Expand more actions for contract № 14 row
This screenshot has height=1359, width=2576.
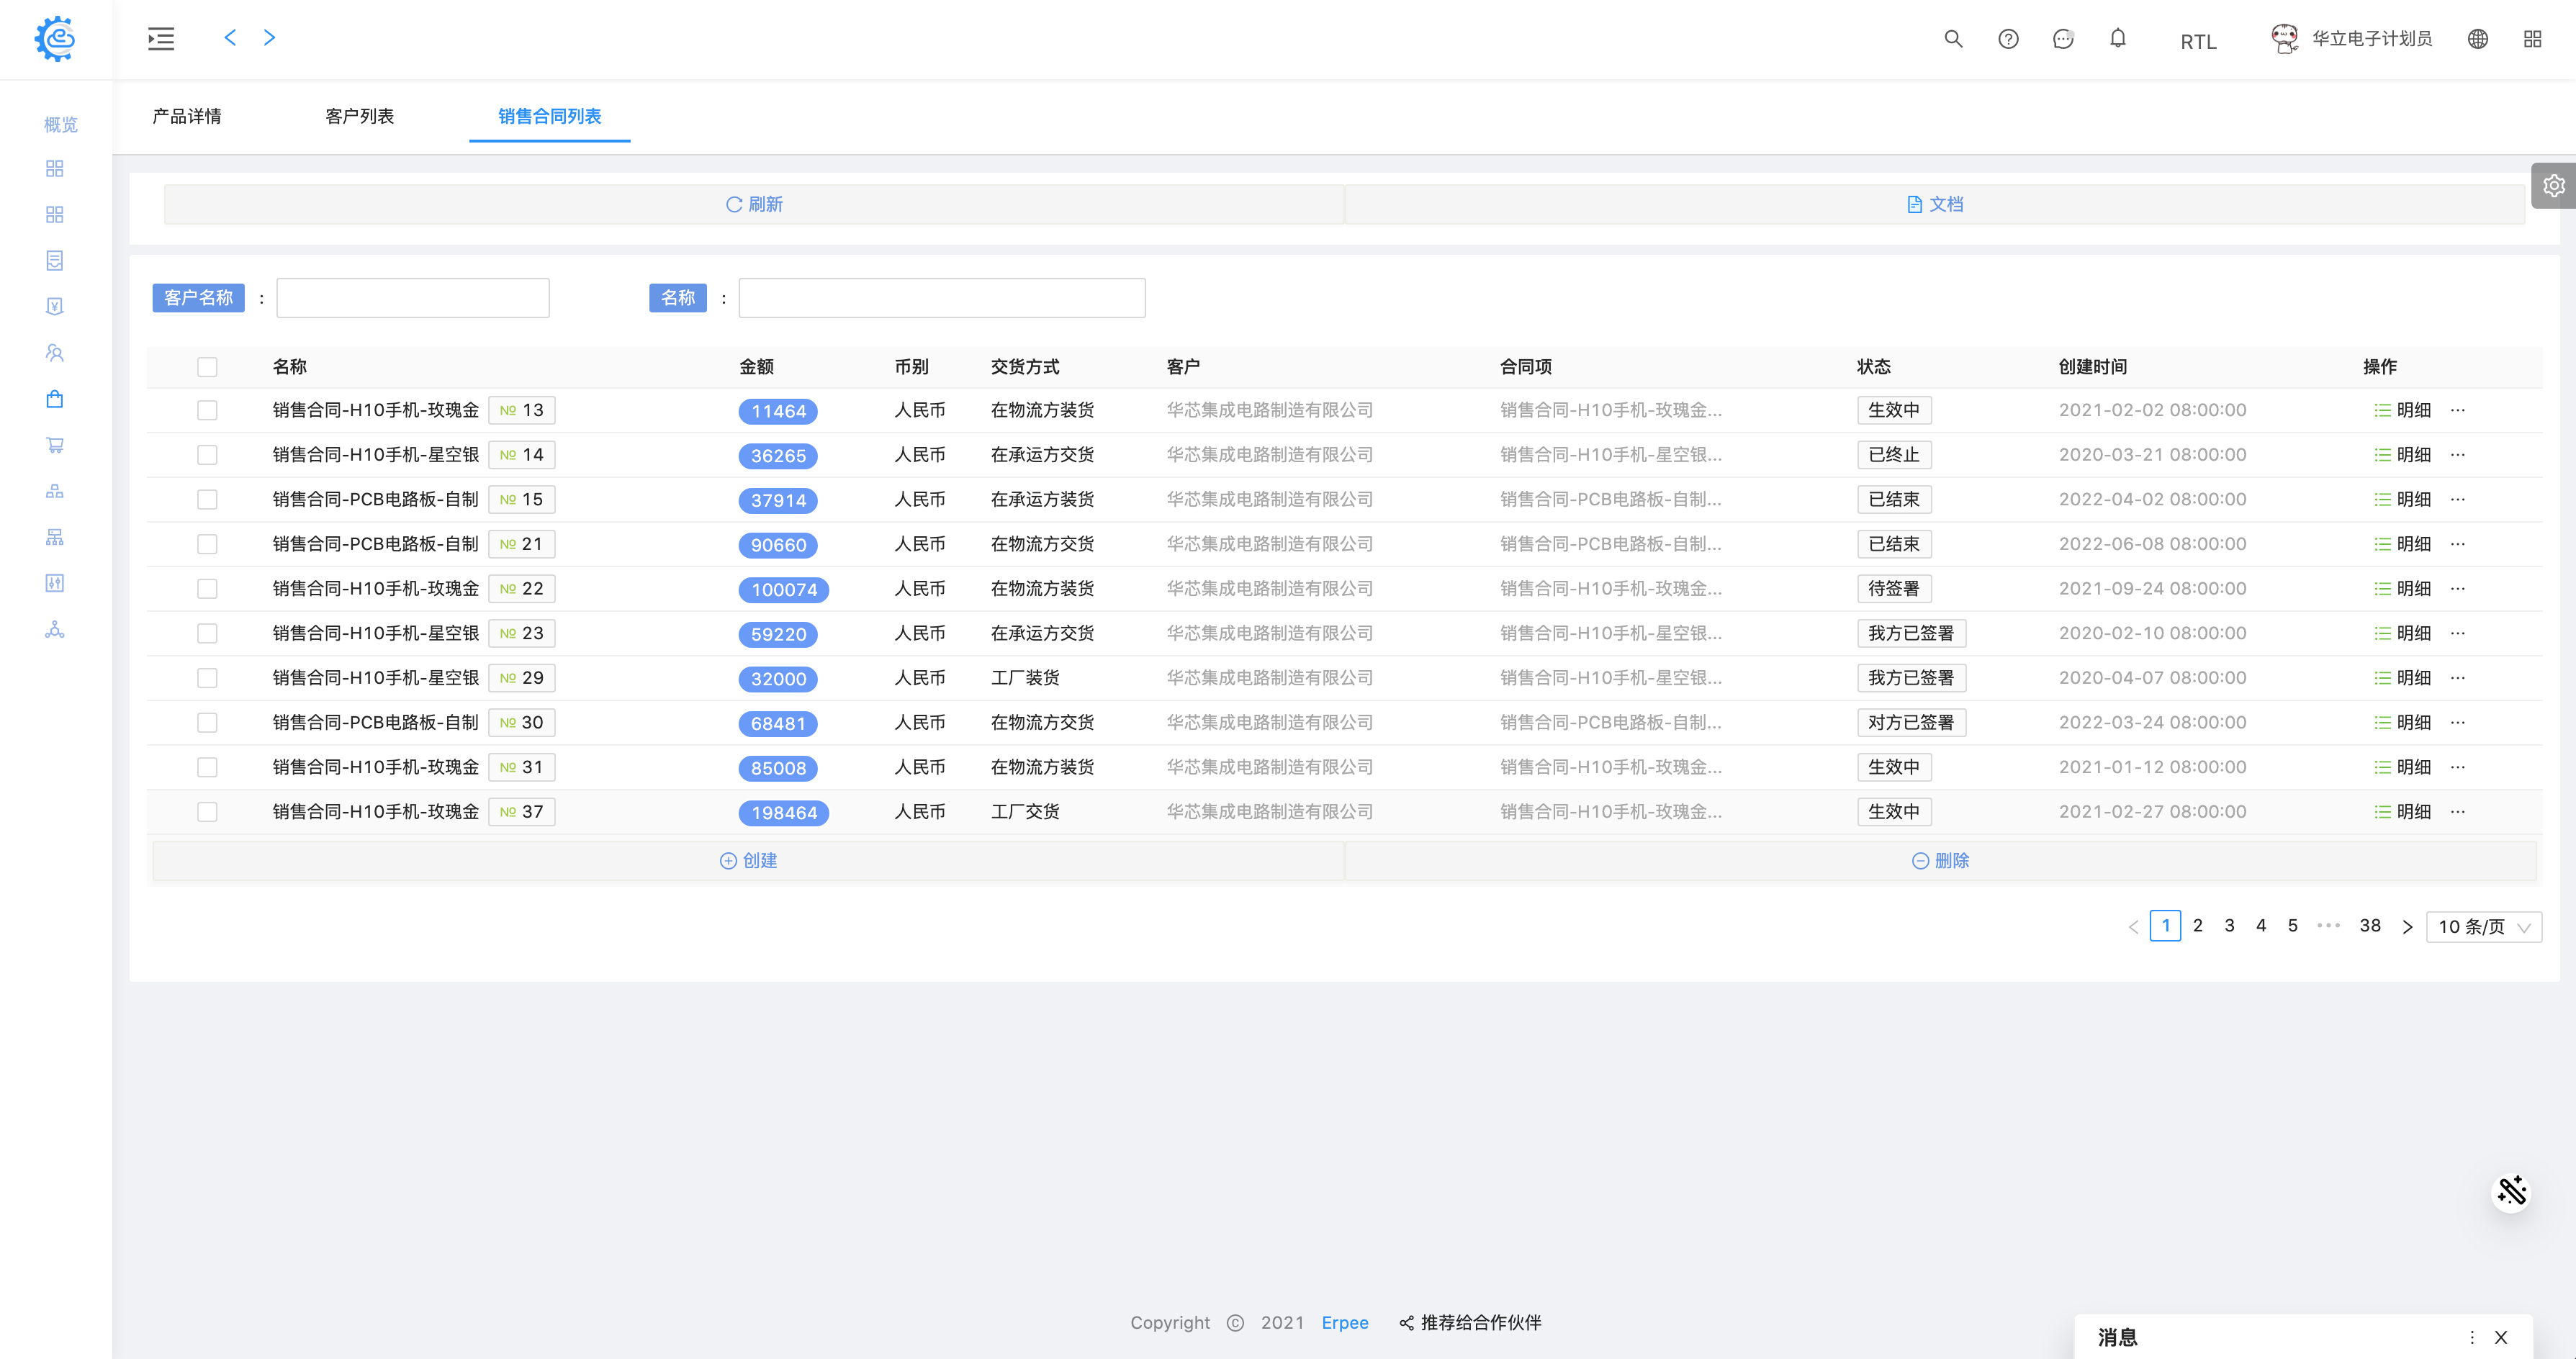(x=2458, y=455)
